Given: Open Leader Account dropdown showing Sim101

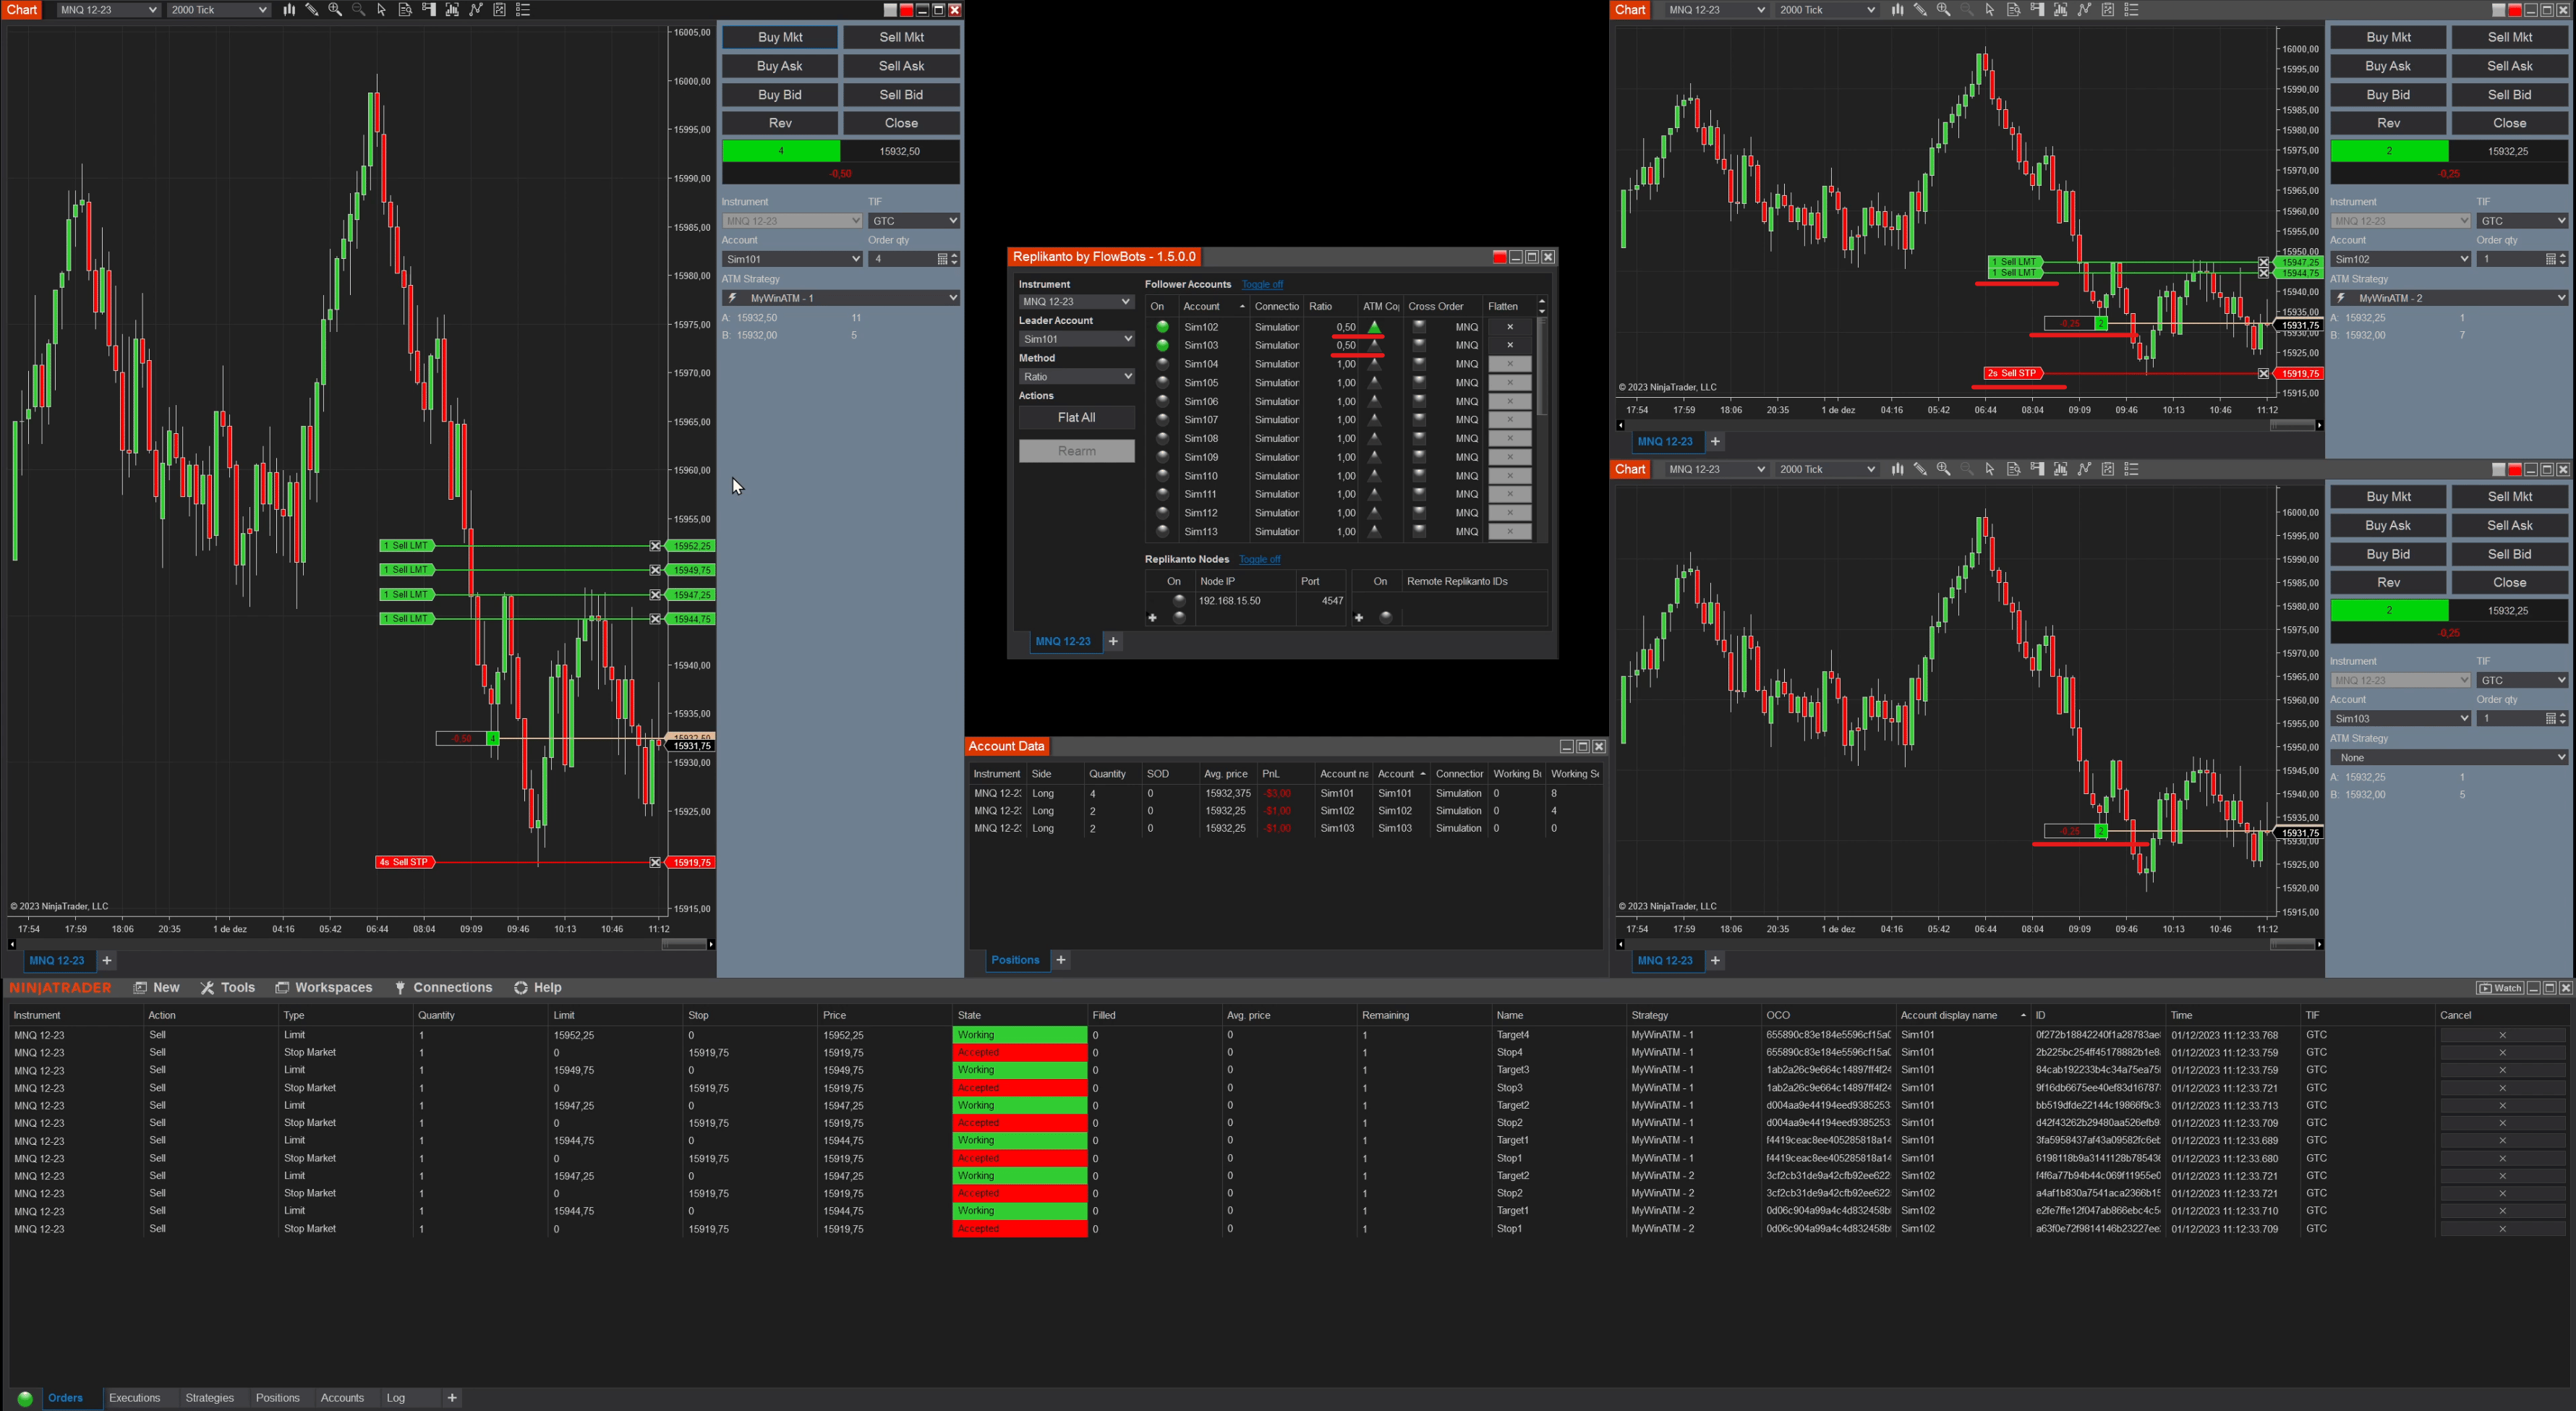Looking at the screenshot, I should 1076,339.
